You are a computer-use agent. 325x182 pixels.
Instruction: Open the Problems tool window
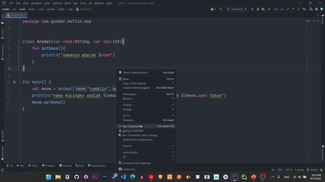49,166
